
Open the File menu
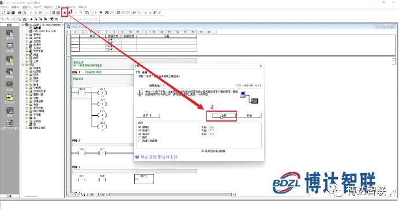[x=5, y=7]
